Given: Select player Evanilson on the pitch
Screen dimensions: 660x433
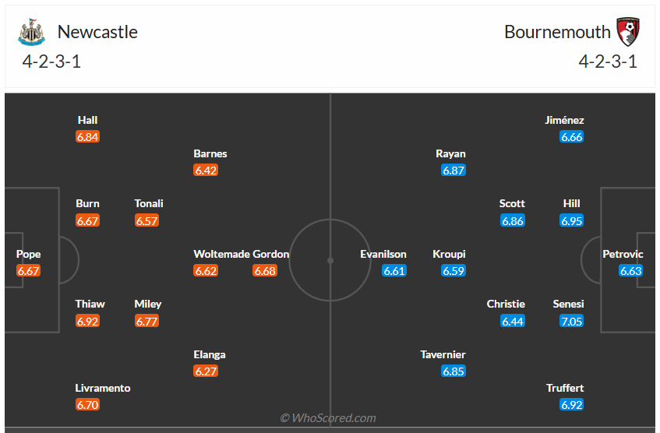Looking at the screenshot, I should click(383, 254).
